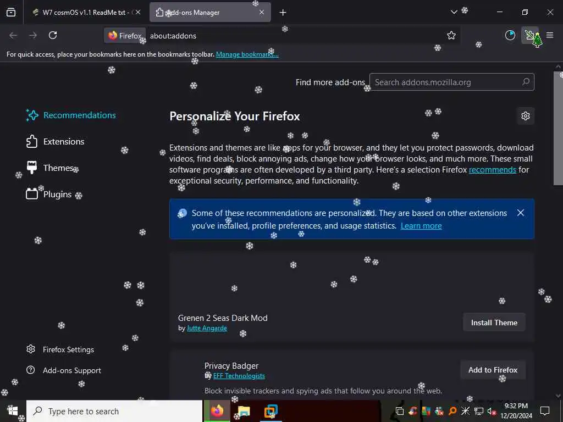Image resolution: width=563 pixels, height=422 pixels.
Task: Follow the recommends link in description
Action: (x=492, y=170)
